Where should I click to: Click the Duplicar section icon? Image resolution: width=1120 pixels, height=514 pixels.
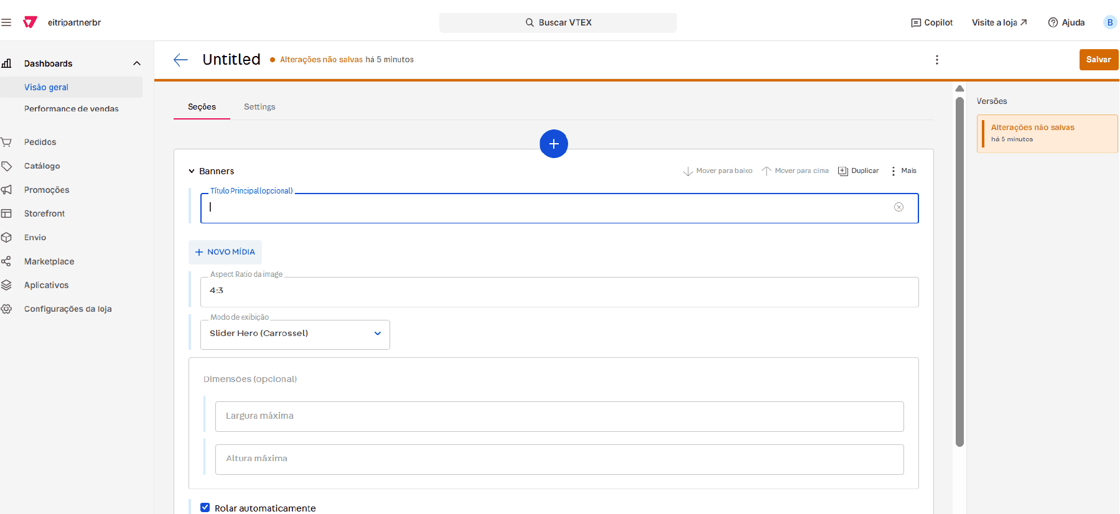coord(843,171)
